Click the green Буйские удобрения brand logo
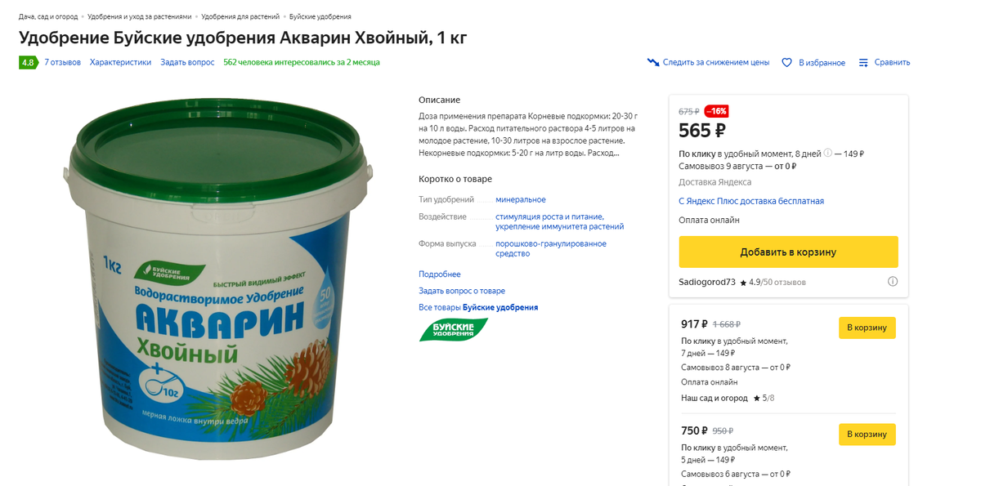This screenshot has width=981, height=486. point(454,330)
